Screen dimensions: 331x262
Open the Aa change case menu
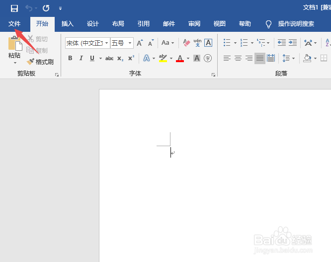point(167,43)
